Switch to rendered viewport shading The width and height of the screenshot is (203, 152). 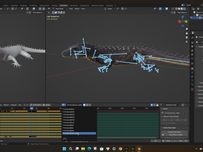coord(184,9)
